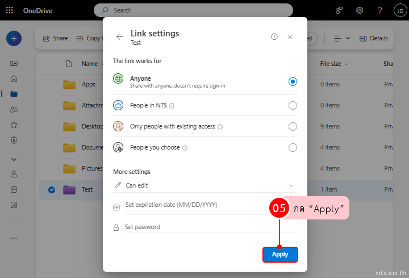Click info icon beside People you choose
Viewport: 409px width, 278px height.
tap(185, 148)
